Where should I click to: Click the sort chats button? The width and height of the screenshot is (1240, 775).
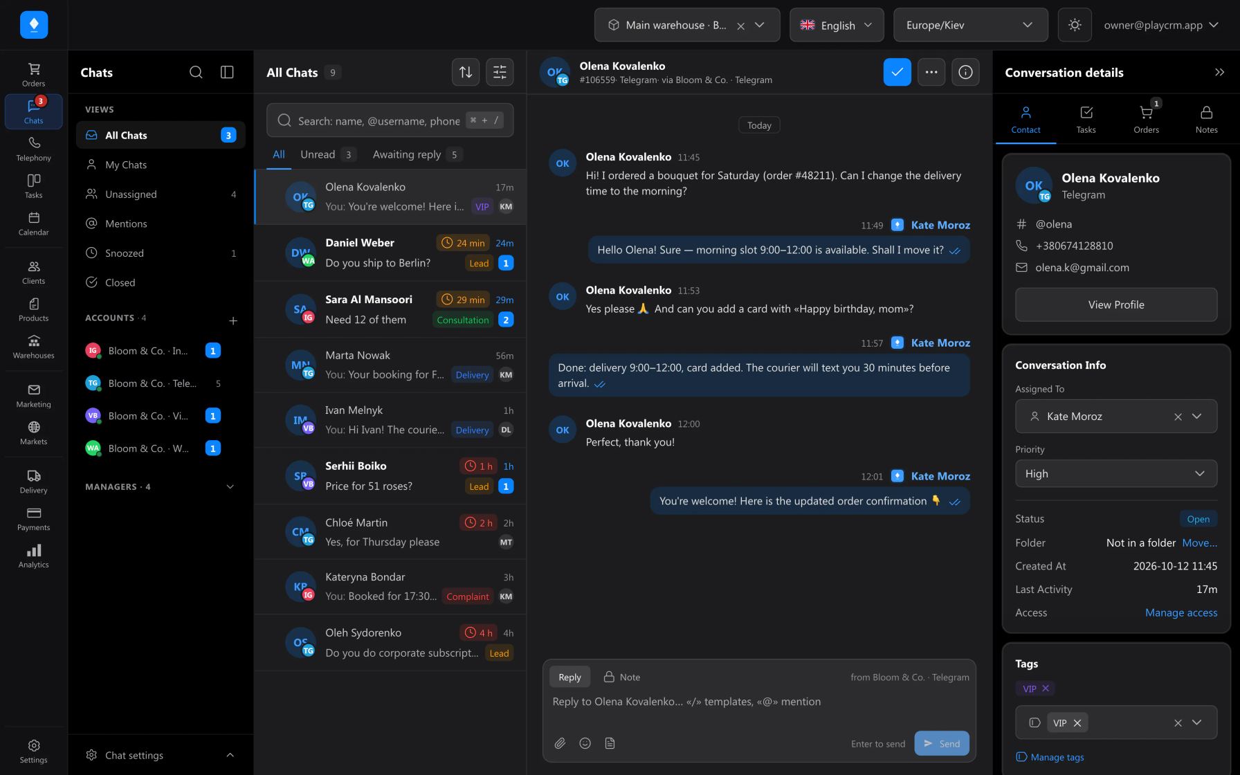click(x=466, y=72)
